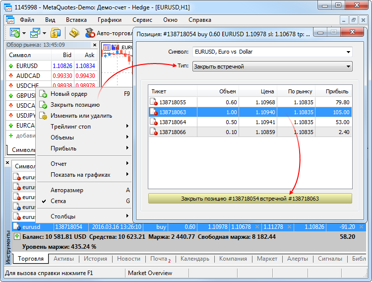Open the Алерты tab
372x282 pixels.
point(298,259)
